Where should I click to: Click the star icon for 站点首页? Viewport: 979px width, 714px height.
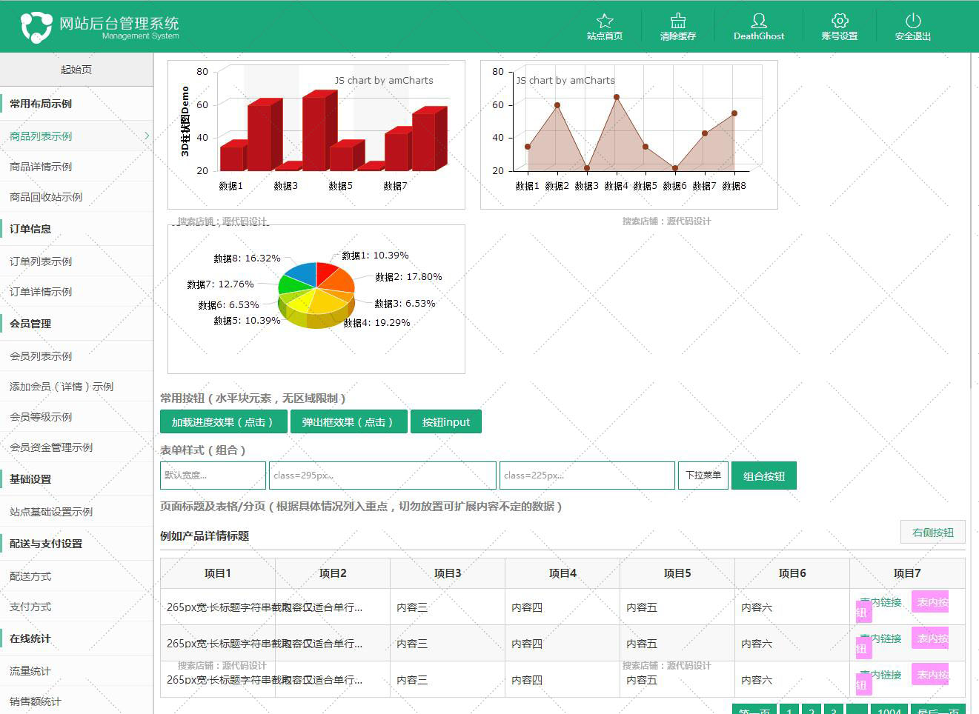pyautogui.click(x=605, y=21)
